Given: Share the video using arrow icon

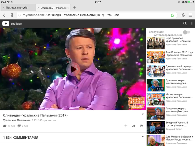Looking at the screenshot, I should [134, 126].
